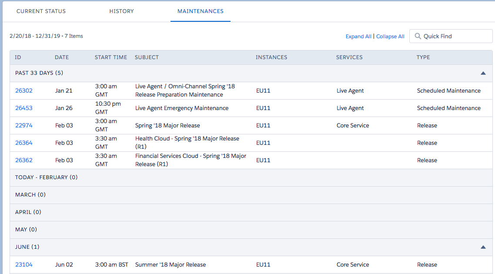Screen dimensions: 495x274
Task: Click the Collapse All link
Action: point(390,36)
